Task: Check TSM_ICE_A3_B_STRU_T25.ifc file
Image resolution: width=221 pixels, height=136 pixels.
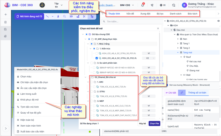Action: [x=94, y=96]
